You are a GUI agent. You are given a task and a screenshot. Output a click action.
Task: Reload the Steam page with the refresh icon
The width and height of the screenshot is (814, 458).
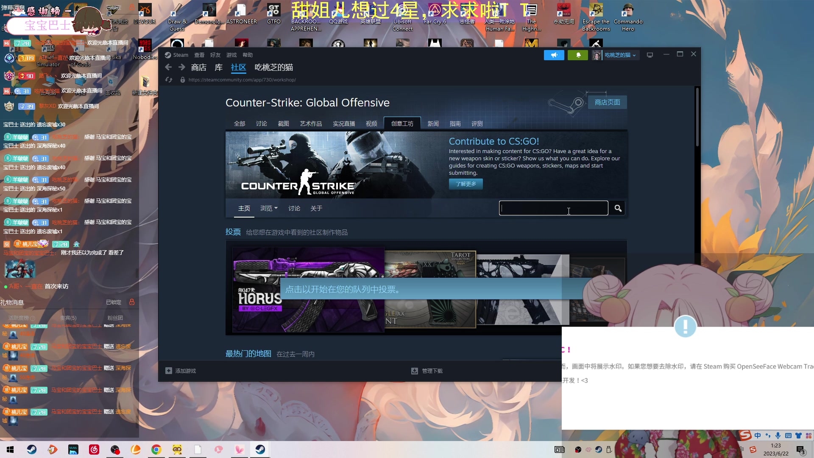(169, 80)
